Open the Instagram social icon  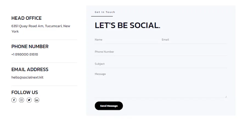[x=22, y=100]
